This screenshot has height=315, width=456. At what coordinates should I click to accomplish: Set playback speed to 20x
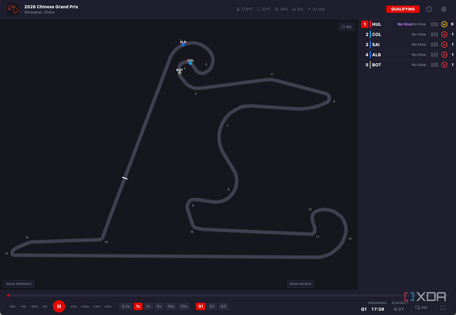[184, 306]
